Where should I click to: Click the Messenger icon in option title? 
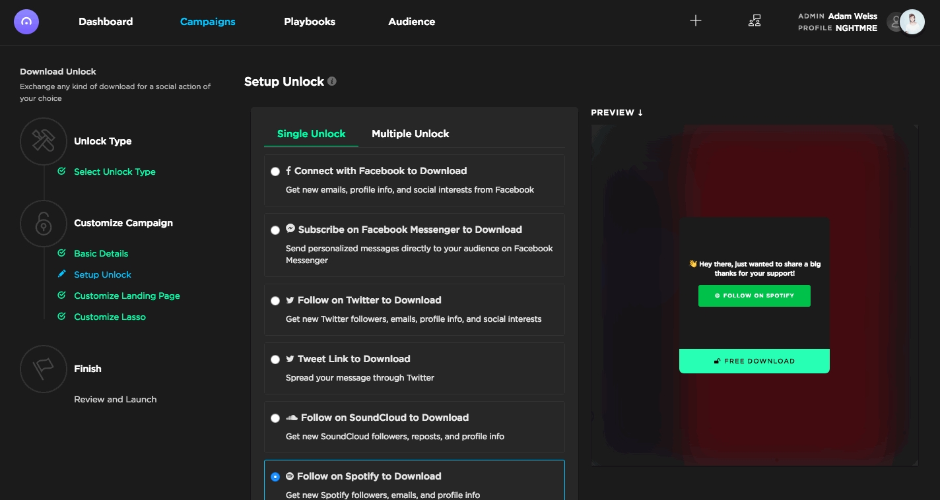tap(290, 229)
